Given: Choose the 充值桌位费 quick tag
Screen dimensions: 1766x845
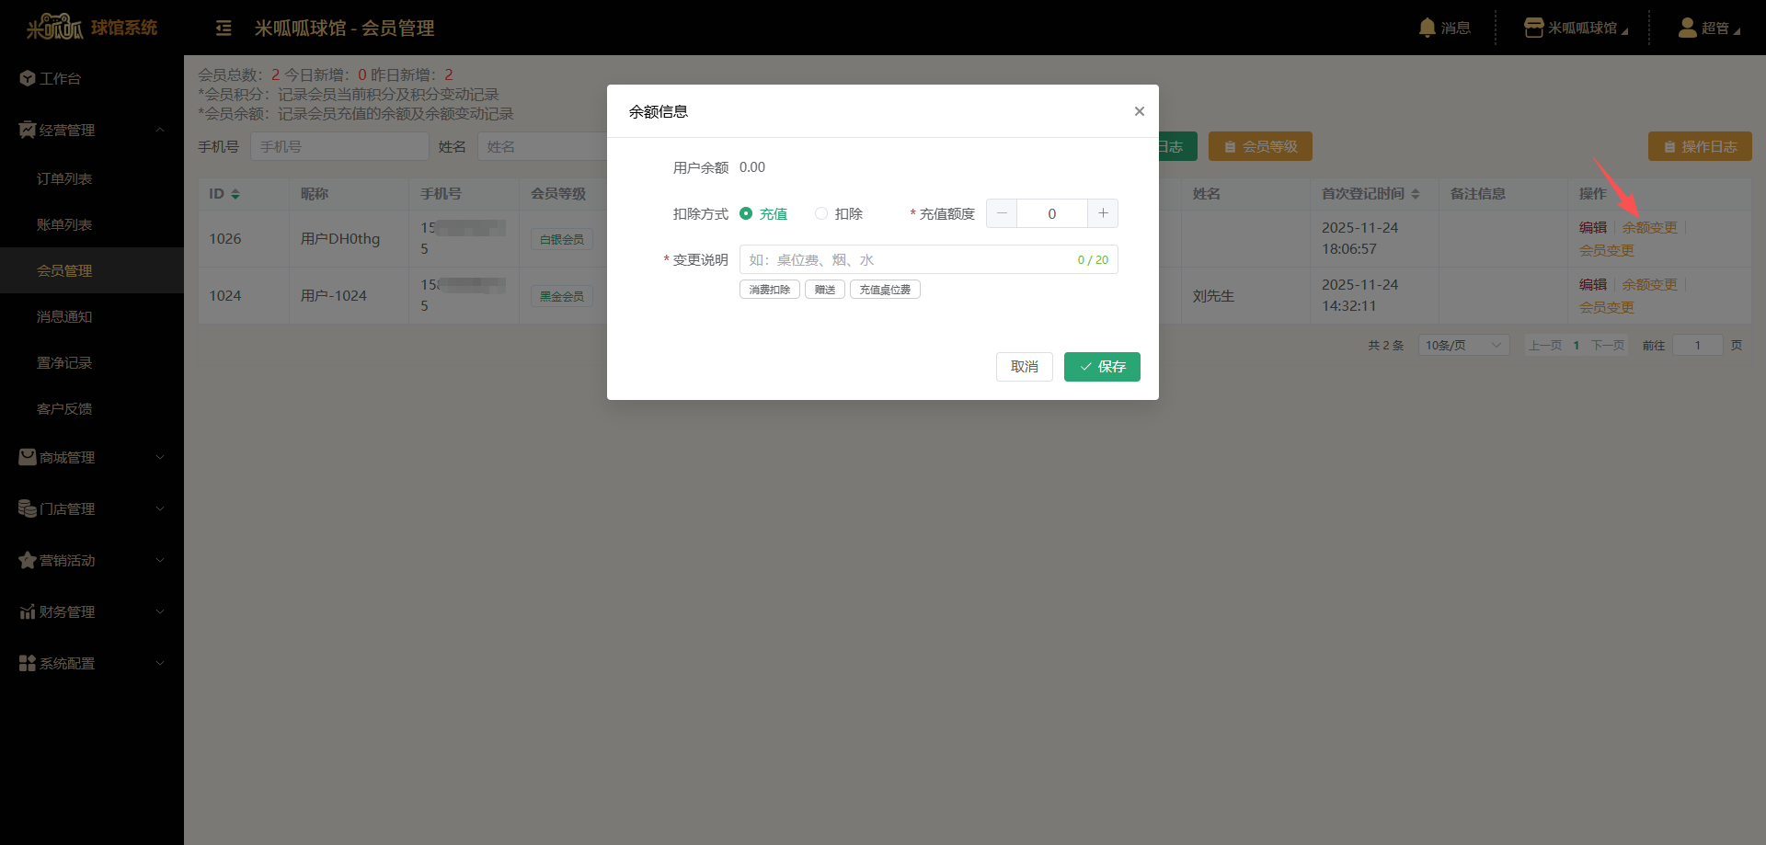Looking at the screenshot, I should pyautogui.click(x=884, y=290).
